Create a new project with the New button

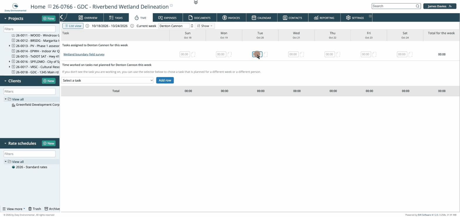pos(49,18)
